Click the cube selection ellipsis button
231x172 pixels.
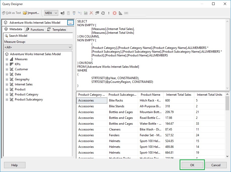pyautogui.click(x=71, y=23)
